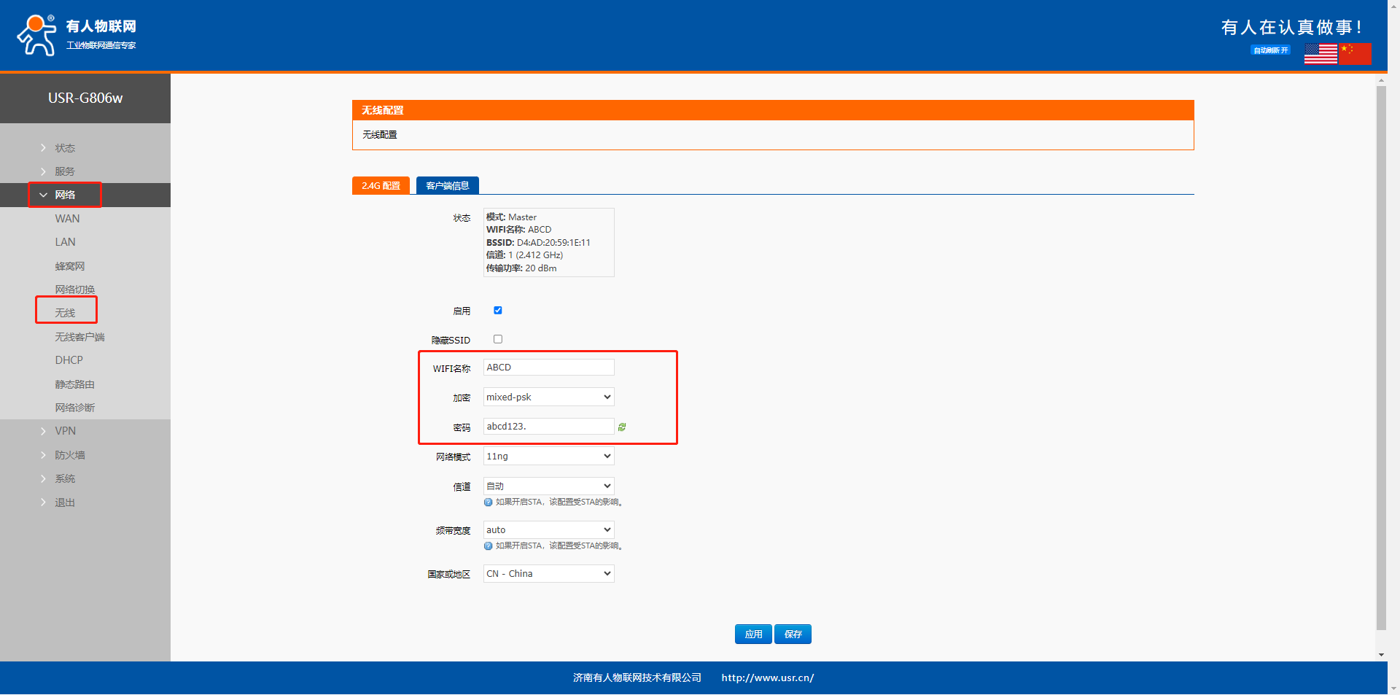Click the 有人物联网 logo icon
1400x695 pixels.
coord(36,35)
